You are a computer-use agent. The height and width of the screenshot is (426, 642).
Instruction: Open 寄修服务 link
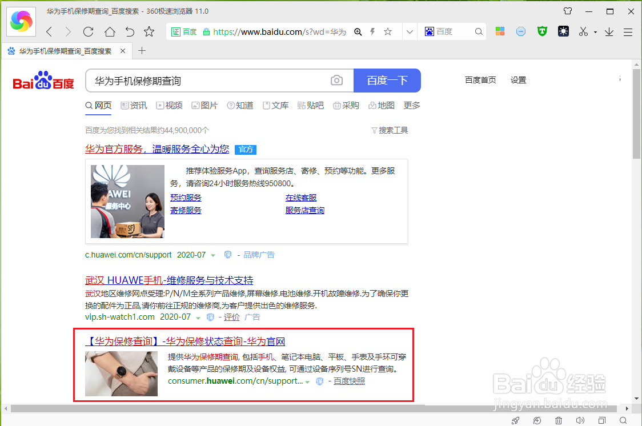tap(186, 210)
